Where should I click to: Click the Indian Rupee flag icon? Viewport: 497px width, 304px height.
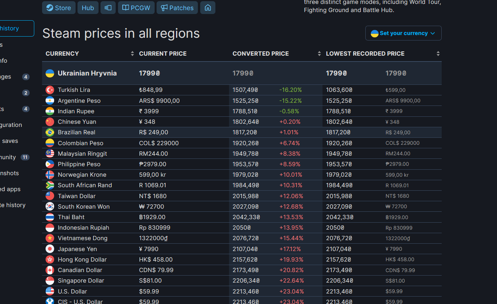[50, 111]
